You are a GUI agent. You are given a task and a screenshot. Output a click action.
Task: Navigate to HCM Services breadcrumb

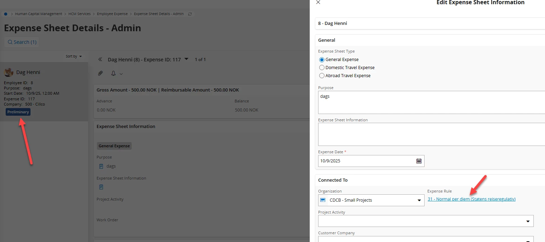coord(79,14)
